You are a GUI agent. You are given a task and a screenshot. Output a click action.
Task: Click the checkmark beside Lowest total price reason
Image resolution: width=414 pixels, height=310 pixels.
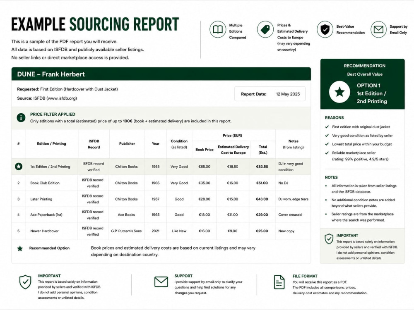327,144
